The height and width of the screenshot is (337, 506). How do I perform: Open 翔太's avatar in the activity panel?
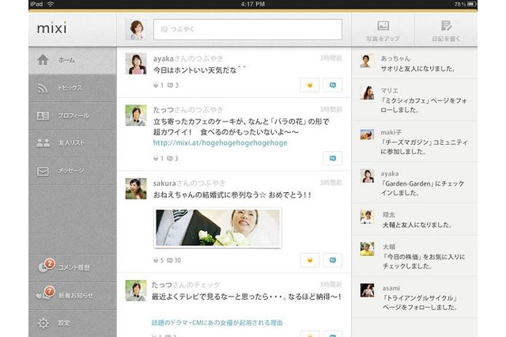click(x=367, y=218)
